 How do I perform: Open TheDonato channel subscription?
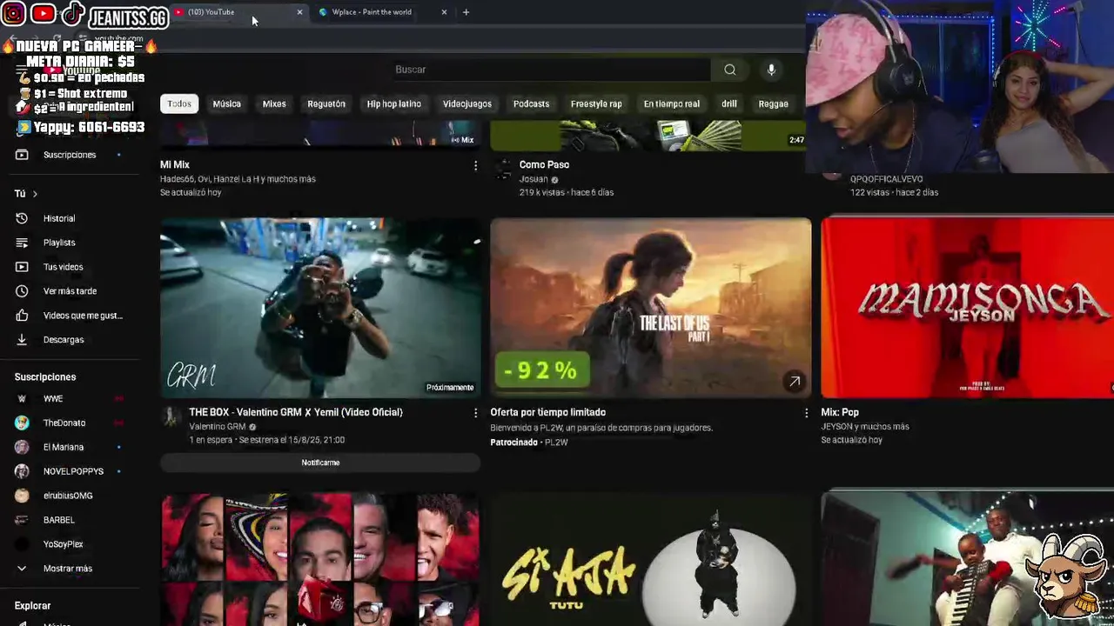[x=63, y=423]
